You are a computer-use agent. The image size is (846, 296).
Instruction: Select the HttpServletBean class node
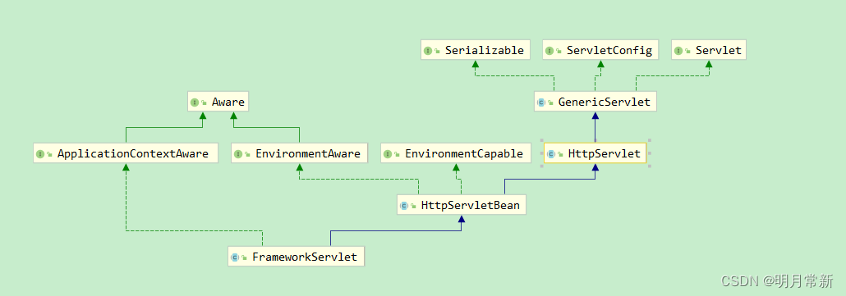pyautogui.click(x=462, y=205)
